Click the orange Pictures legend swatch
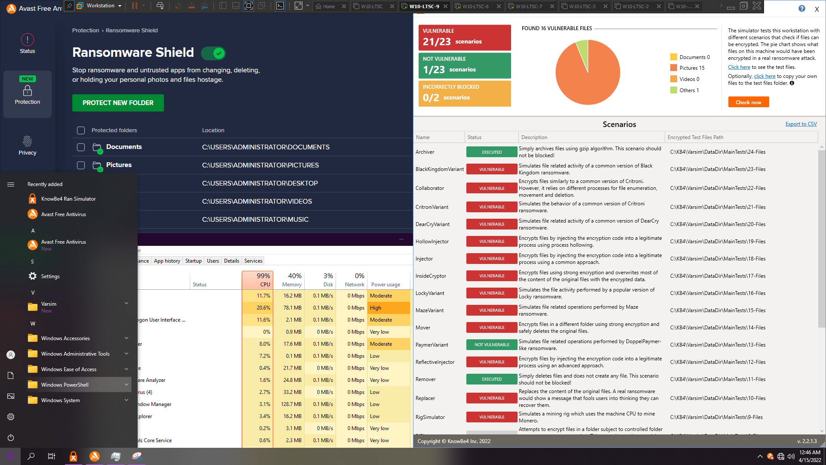826x465 pixels. pos(673,68)
